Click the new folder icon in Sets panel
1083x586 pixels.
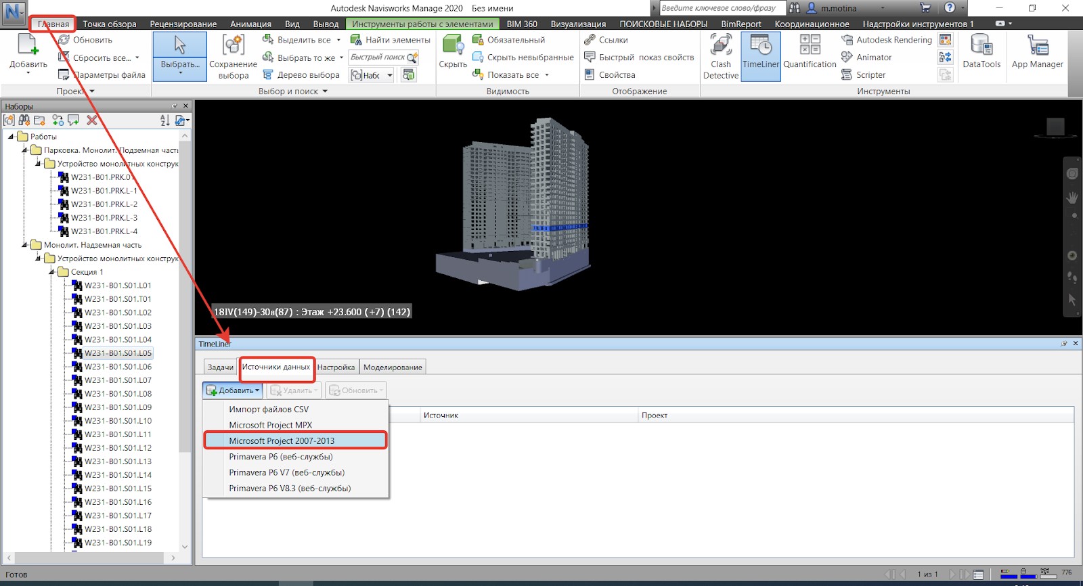[40, 120]
